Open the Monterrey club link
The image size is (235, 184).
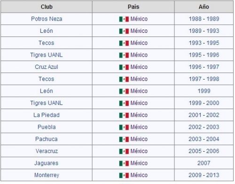point(47,175)
